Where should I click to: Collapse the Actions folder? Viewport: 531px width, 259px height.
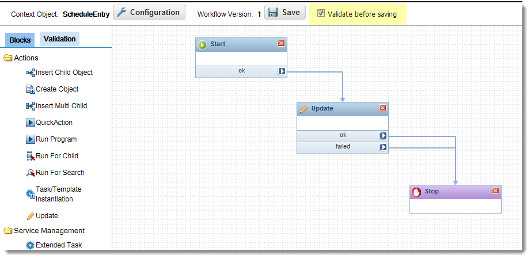(x=8, y=58)
